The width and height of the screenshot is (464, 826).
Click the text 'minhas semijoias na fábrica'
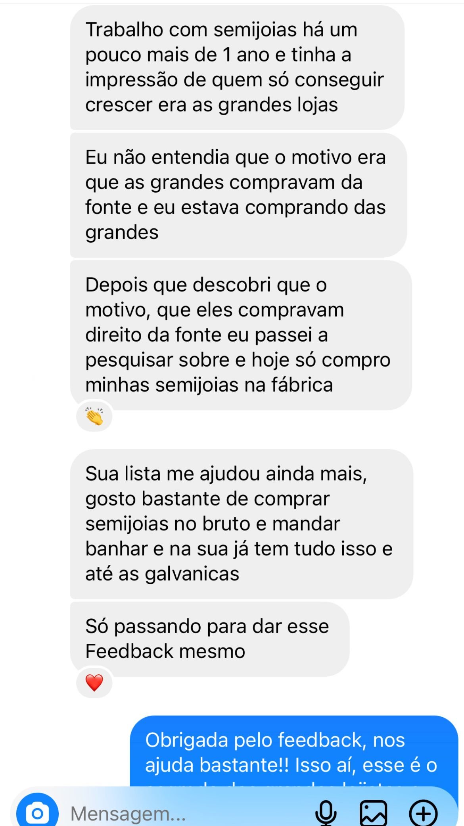[209, 385]
